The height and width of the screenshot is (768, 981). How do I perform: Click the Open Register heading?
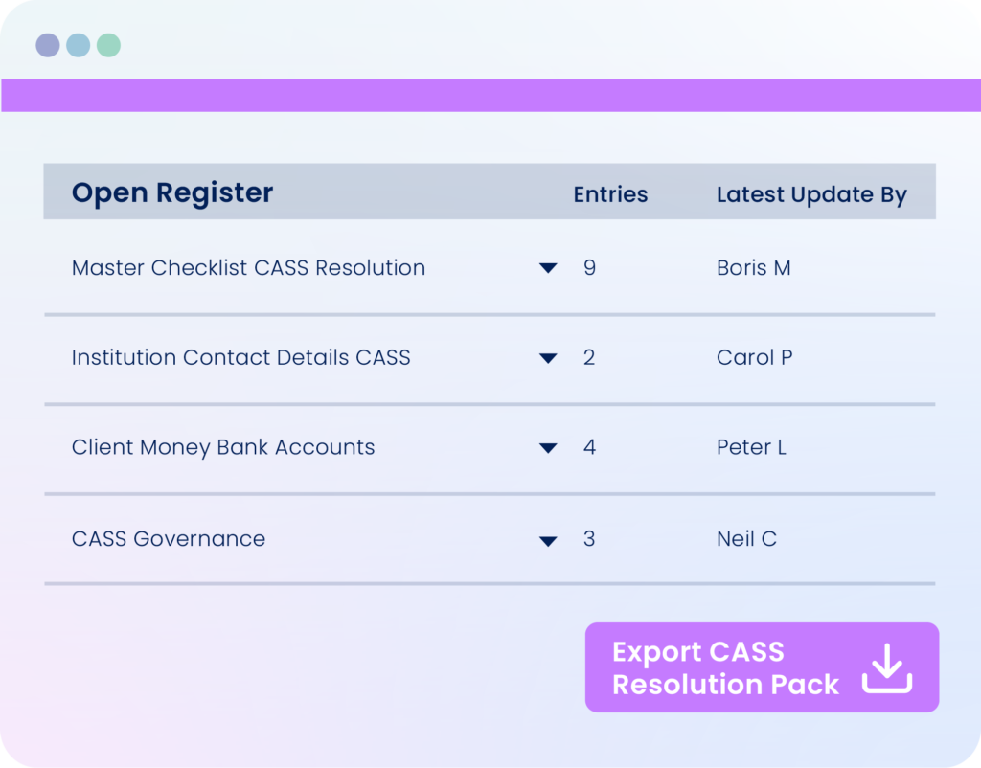pos(172,192)
